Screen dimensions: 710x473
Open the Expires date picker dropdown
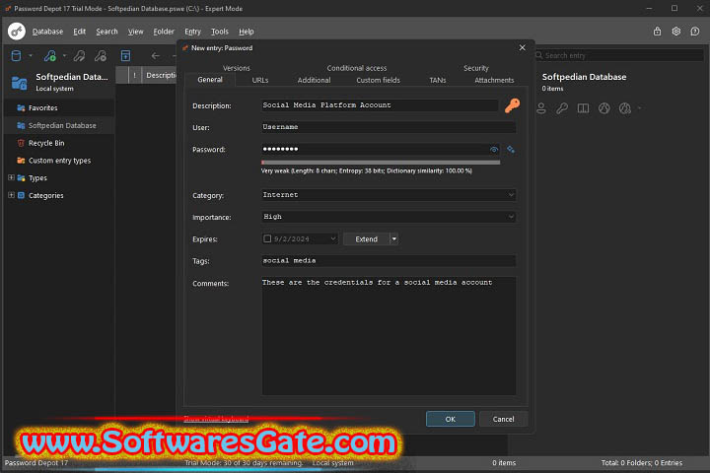(x=333, y=238)
